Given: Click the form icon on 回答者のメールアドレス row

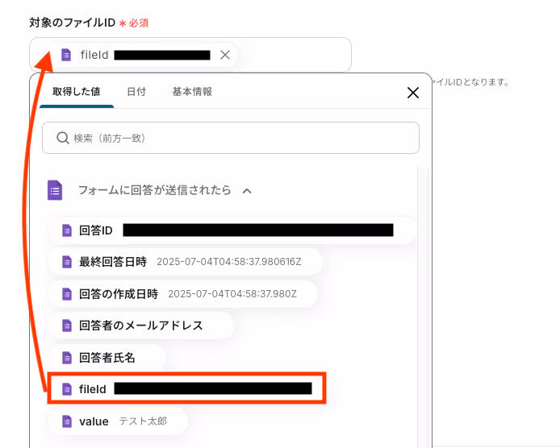Looking at the screenshot, I should point(67,326).
